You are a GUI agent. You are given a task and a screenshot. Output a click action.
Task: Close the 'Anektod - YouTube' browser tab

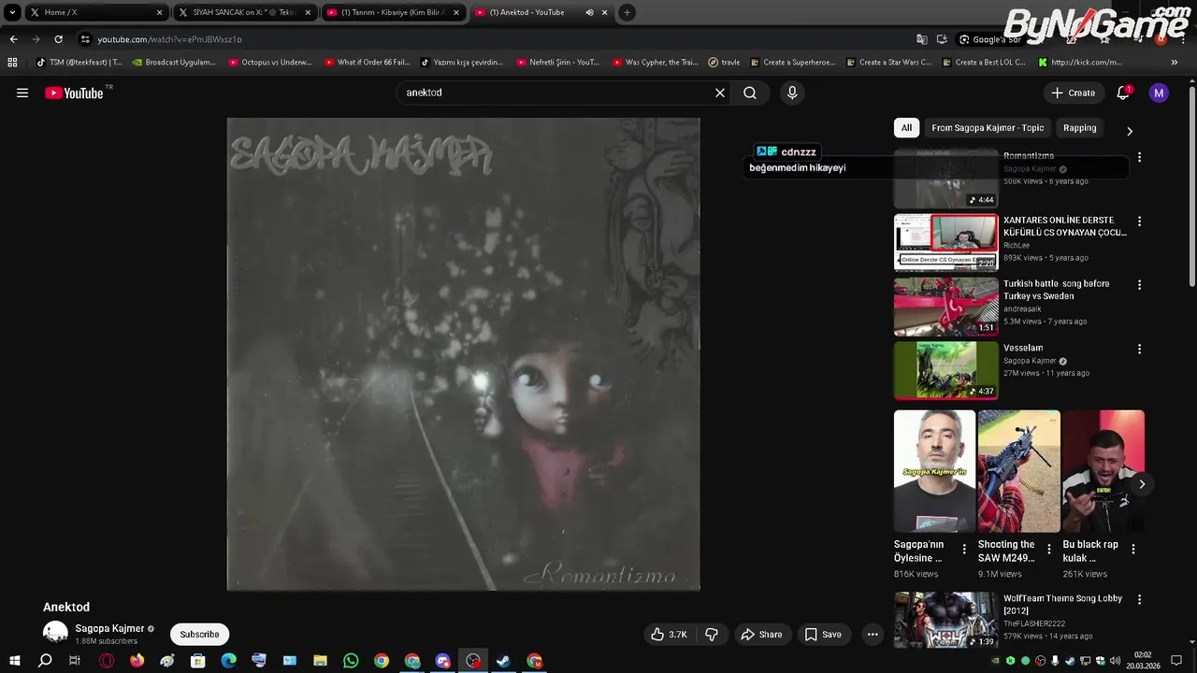click(x=604, y=12)
